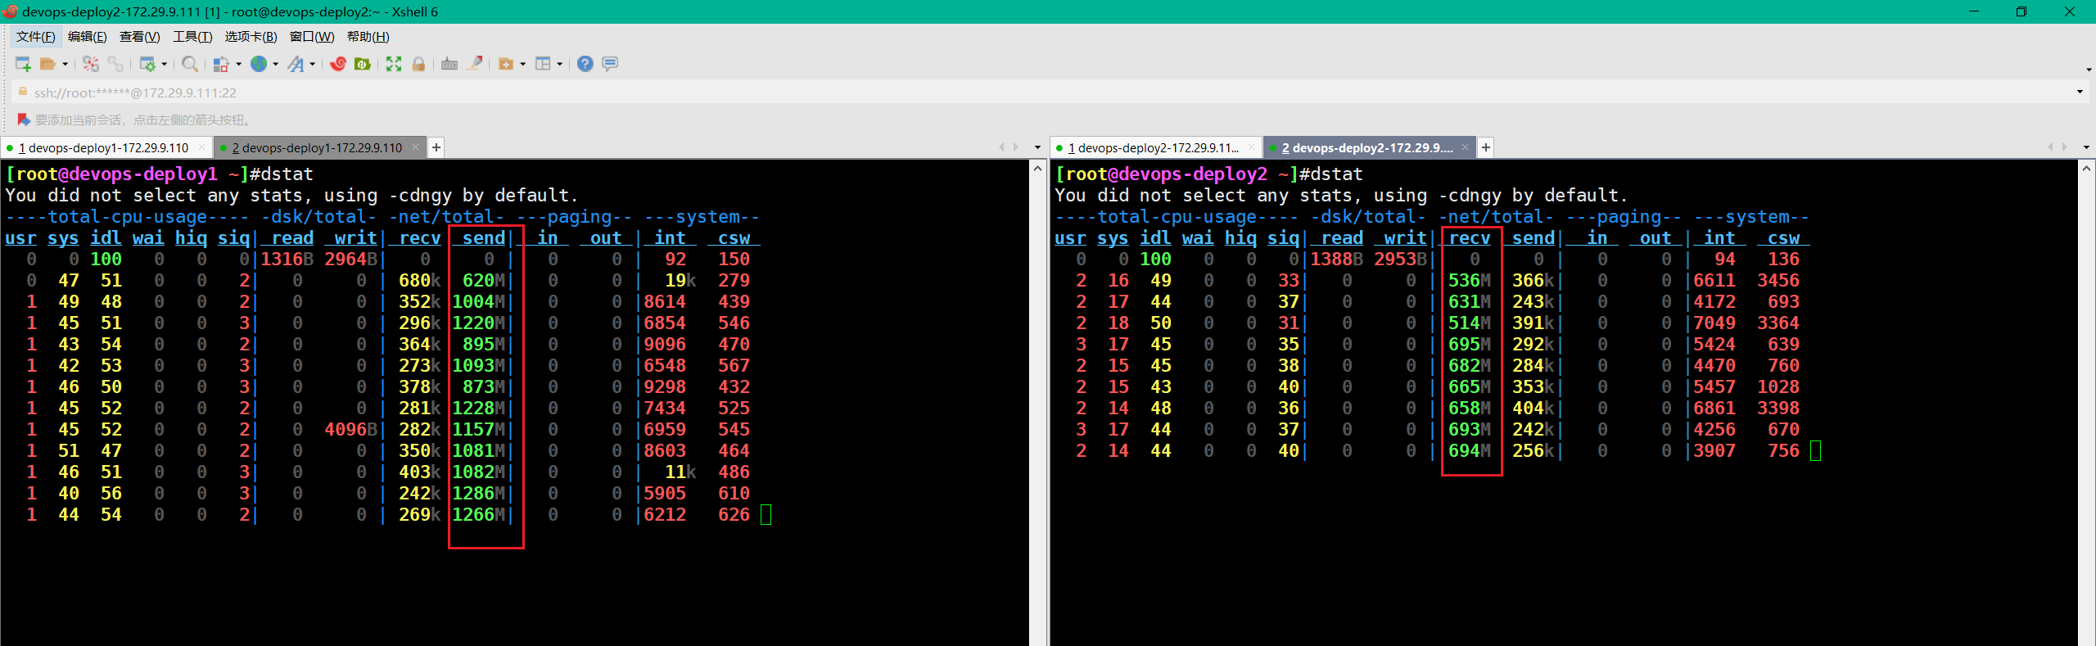The image size is (2096, 646).
Task: Click the speech bubble feedback icon
Action: [x=610, y=64]
